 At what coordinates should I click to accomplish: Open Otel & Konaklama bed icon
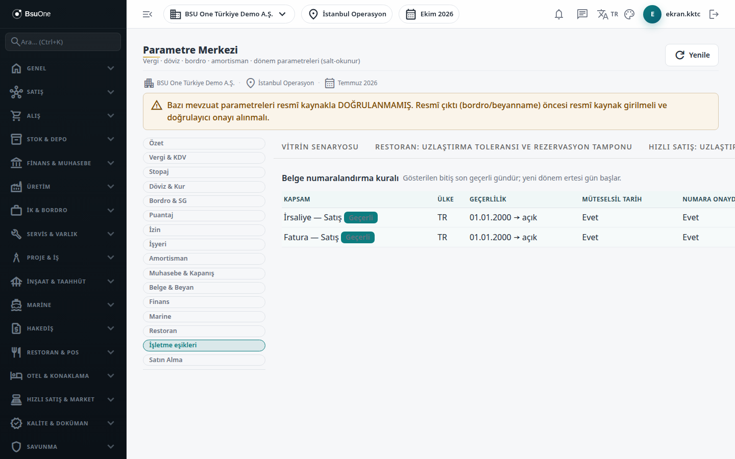pos(16,376)
